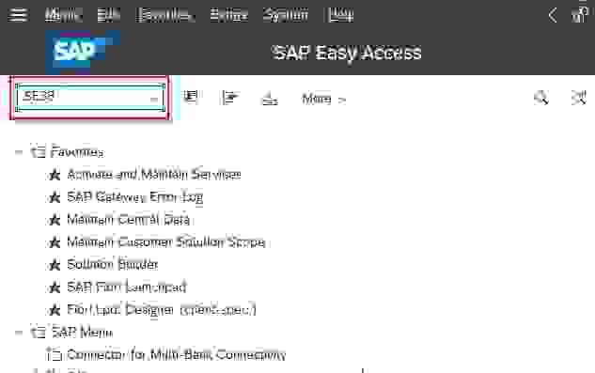Open SAP Fiori Launchpad favorite

pos(126,288)
